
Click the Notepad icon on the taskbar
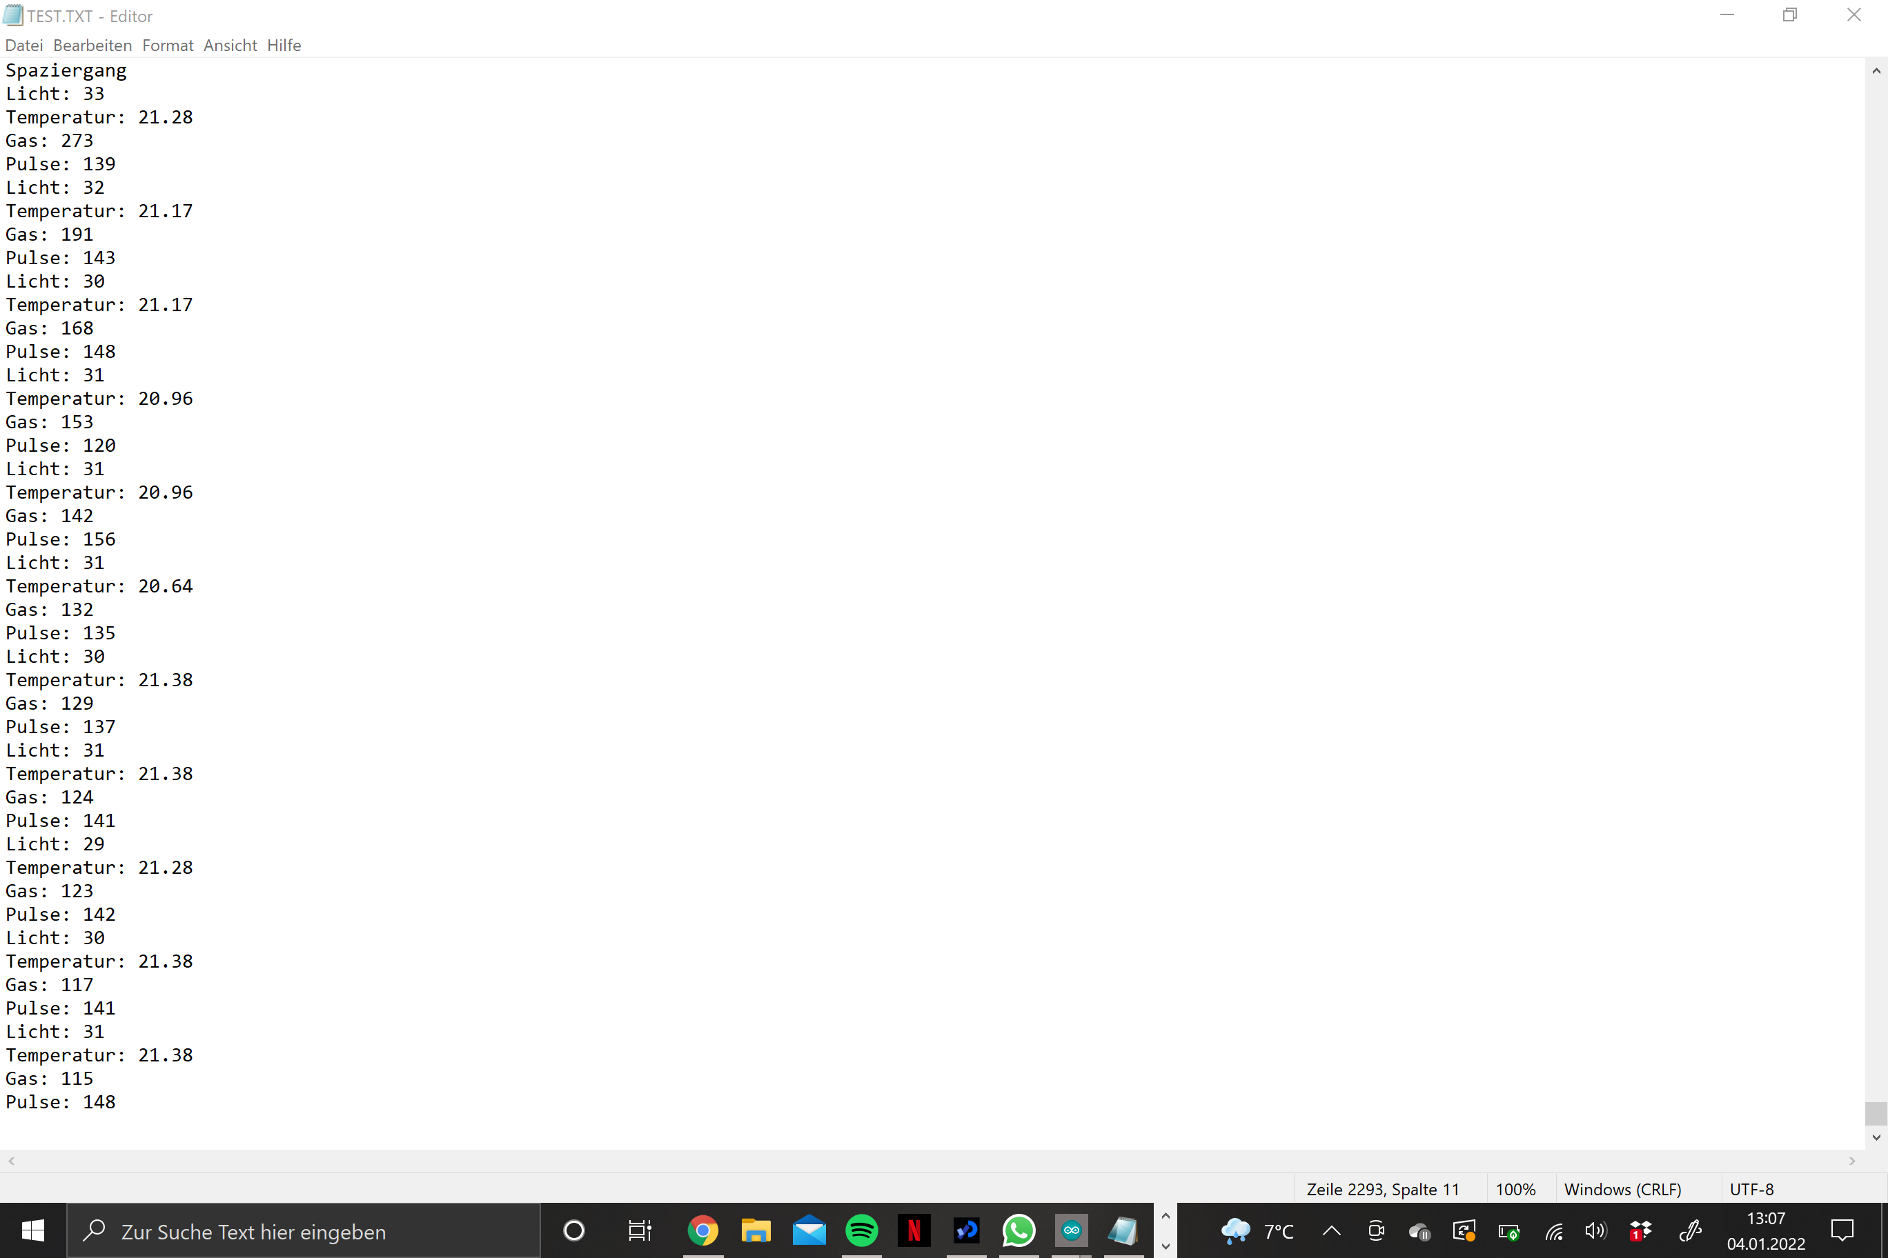click(1123, 1230)
